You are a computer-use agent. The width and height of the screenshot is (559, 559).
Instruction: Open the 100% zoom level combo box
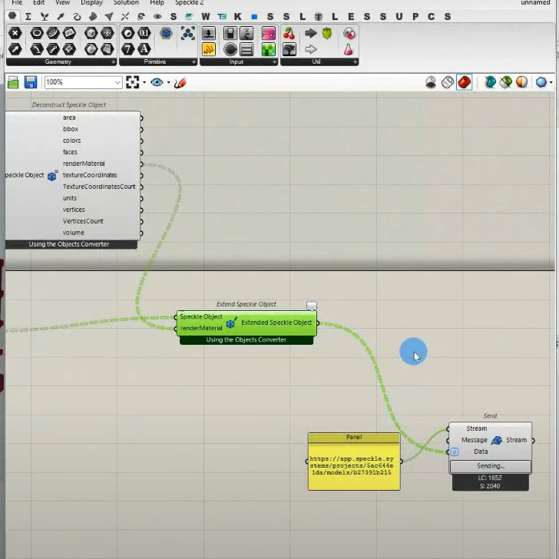click(x=83, y=82)
